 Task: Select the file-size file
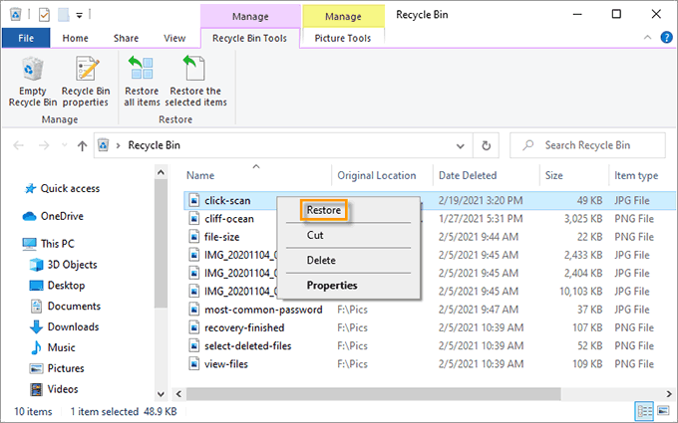pos(221,237)
